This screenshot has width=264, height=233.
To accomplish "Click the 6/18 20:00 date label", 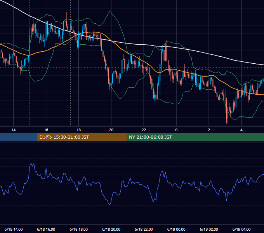I will 111,229.
